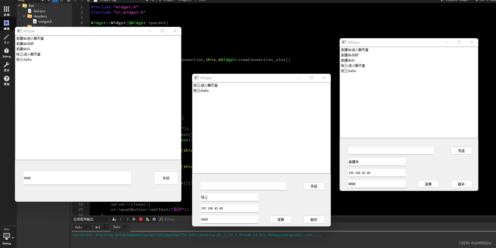Switch to Edit mode in the sidebar

click(7, 25)
